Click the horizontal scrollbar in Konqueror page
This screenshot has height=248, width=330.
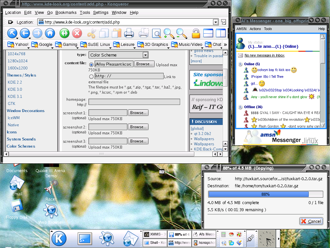click(x=102, y=154)
